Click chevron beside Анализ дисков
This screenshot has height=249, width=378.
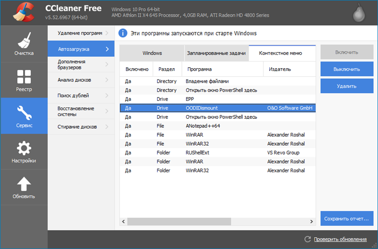[107, 80]
